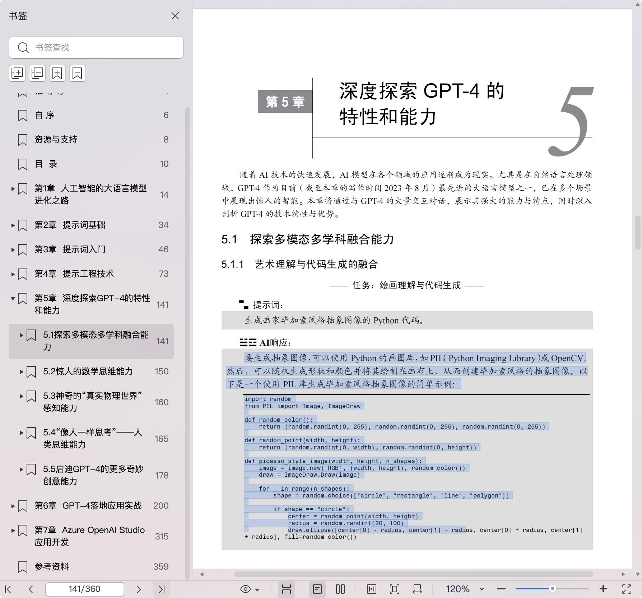Image resolution: width=642 pixels, height=598 pixels.
Task: Expand 第7章 Azure OpenAI Studio应用开发
Action: click(x=13, y=530)
